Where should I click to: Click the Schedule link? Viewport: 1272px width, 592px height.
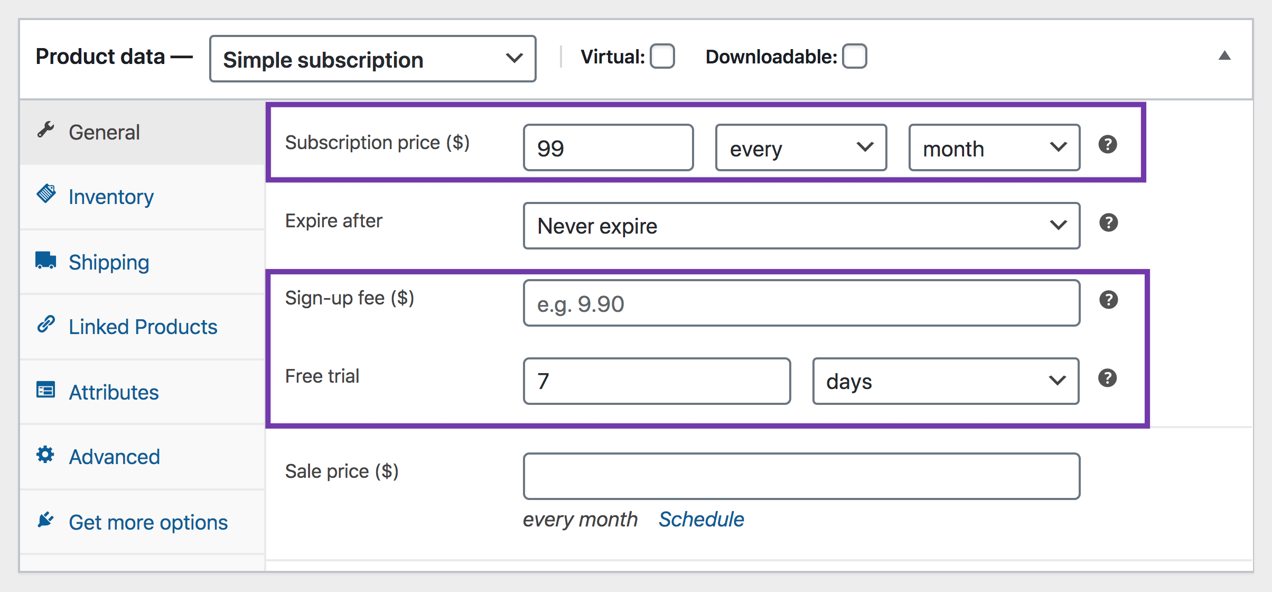click(701, 519)
